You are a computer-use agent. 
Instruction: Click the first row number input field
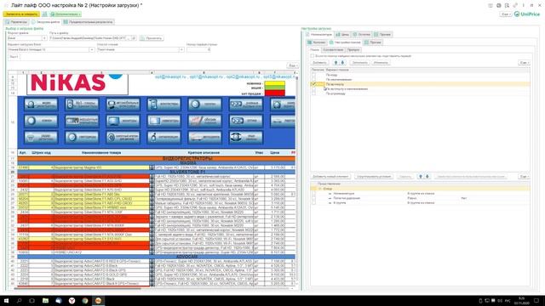point(198,49)
